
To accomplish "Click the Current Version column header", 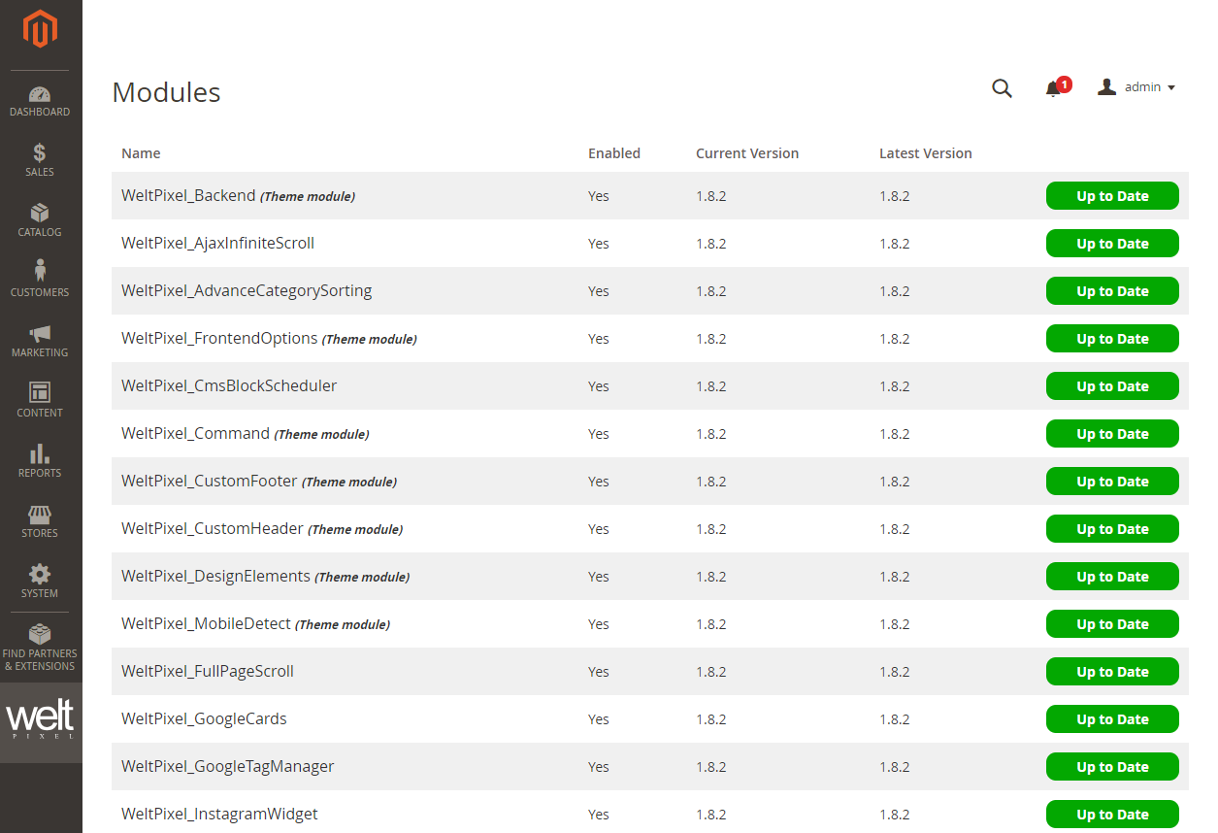I will 747,153.
